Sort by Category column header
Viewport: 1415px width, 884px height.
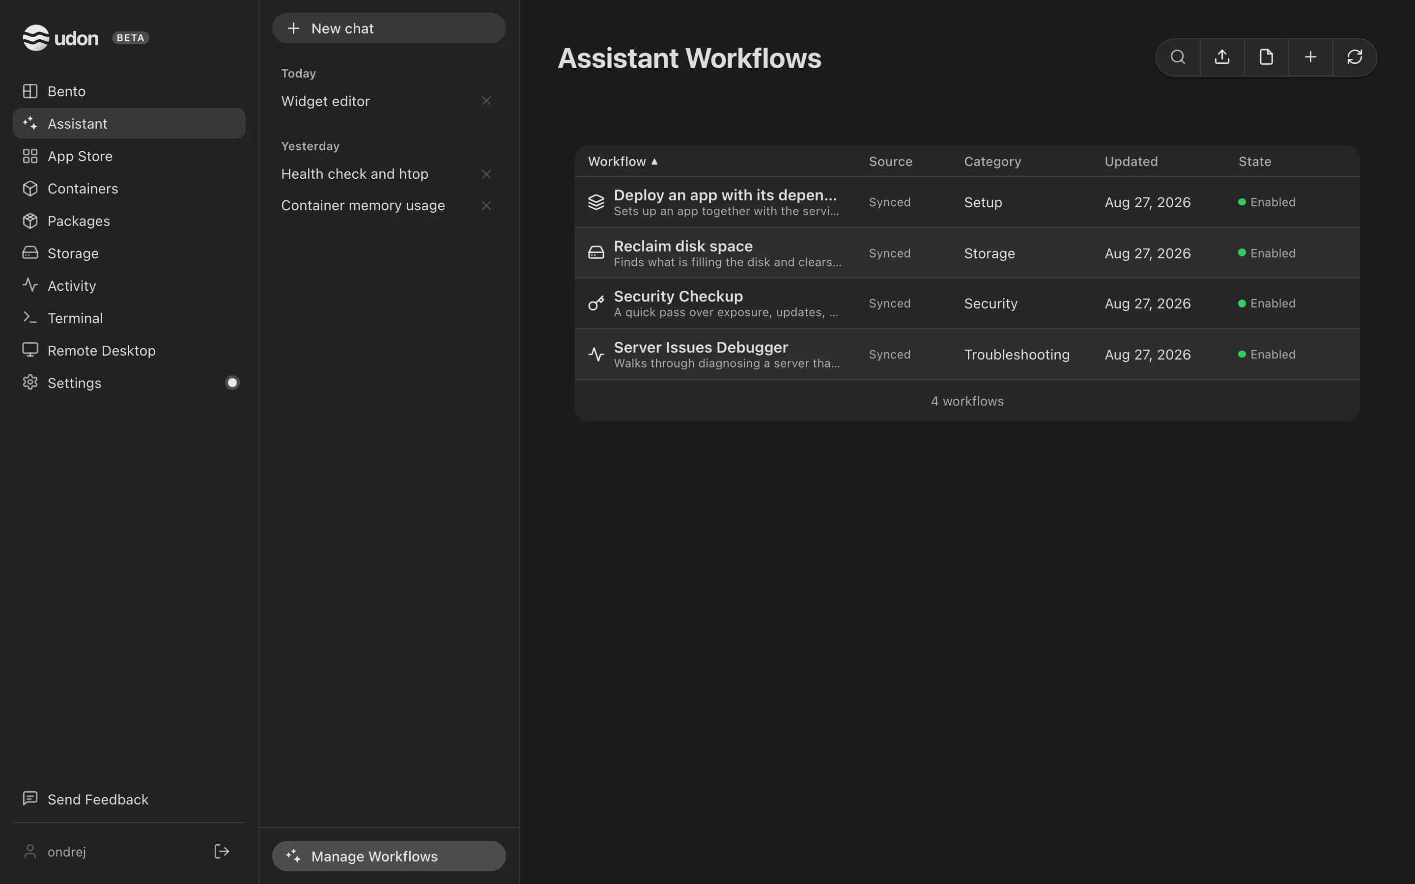(x=992, y=162)
